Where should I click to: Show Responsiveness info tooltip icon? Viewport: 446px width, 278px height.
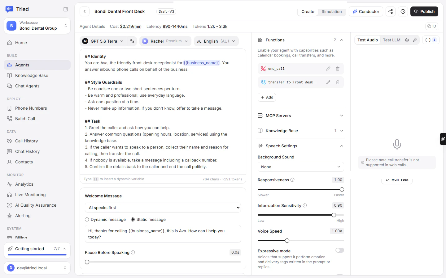(292, 180)
